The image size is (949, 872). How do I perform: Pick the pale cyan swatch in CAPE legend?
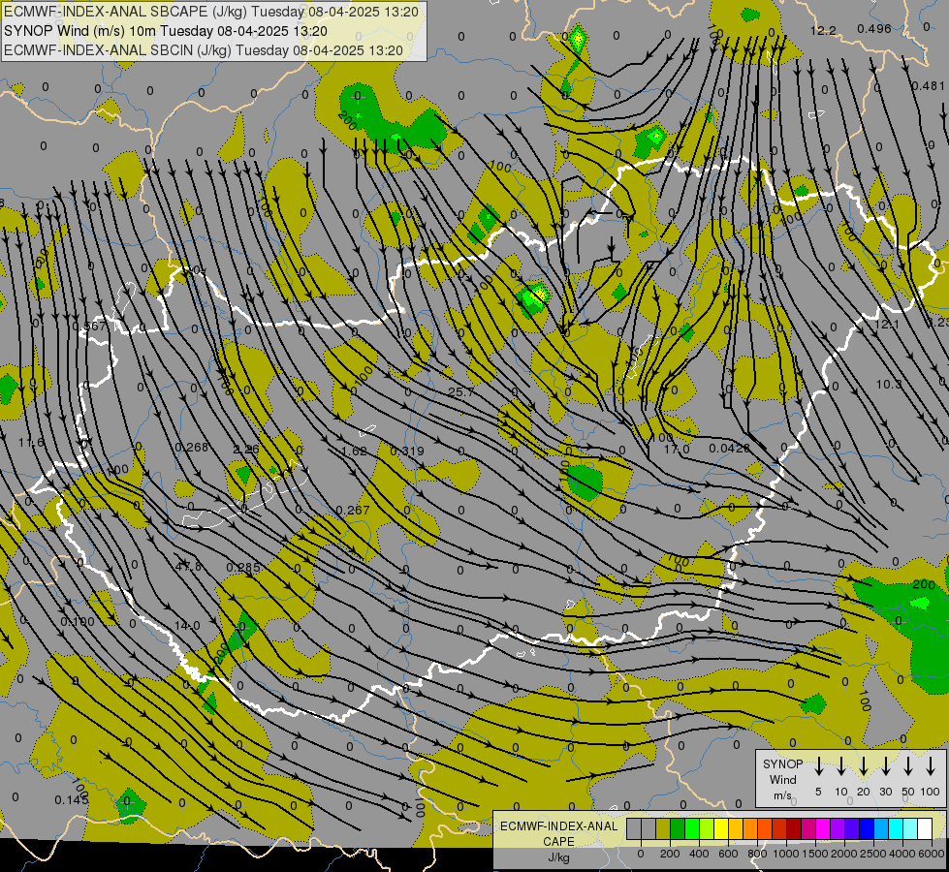point(909,829)
